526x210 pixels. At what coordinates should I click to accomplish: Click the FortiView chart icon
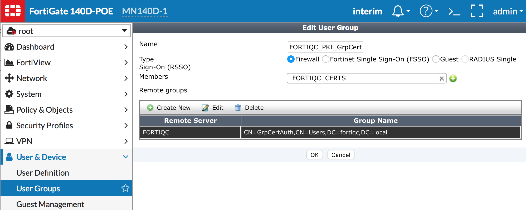point(9,62)
